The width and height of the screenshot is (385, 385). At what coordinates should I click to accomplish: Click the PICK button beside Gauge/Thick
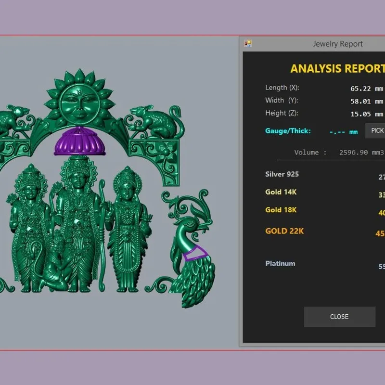pyautogui.click(x=375, y=130)
